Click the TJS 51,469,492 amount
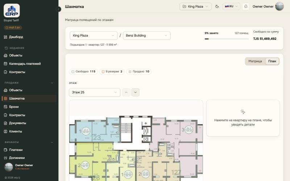Screen dimensions: 290x181 tap(265, 39)
